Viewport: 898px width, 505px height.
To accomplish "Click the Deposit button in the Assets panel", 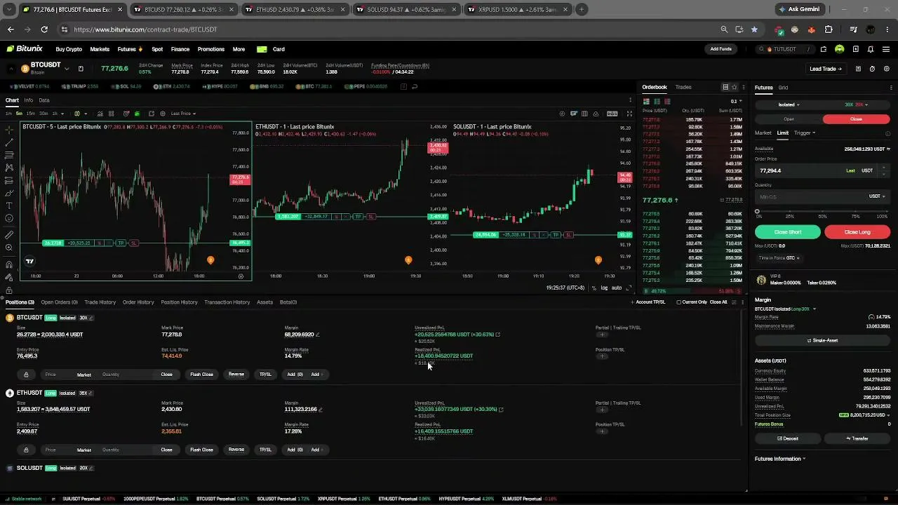I will point(788,438).
